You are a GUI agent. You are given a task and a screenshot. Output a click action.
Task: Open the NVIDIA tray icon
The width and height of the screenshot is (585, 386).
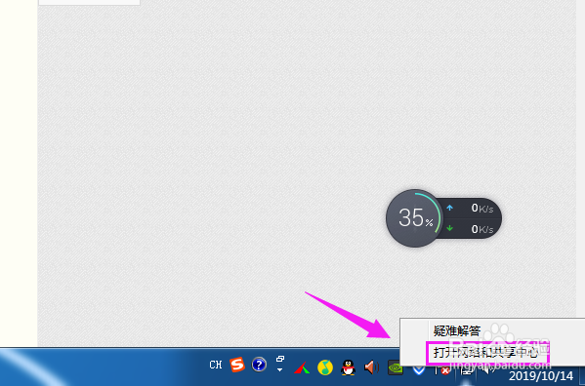(395, 367)
